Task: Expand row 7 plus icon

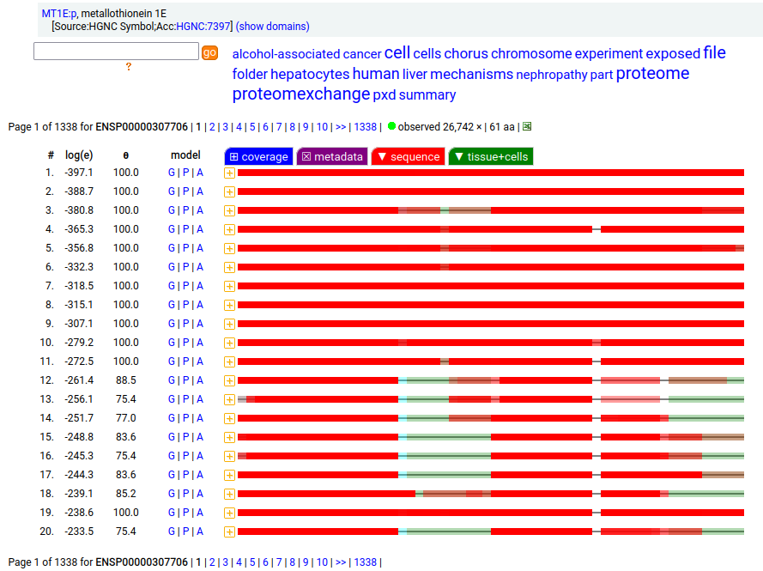Action: pos(230,286)
